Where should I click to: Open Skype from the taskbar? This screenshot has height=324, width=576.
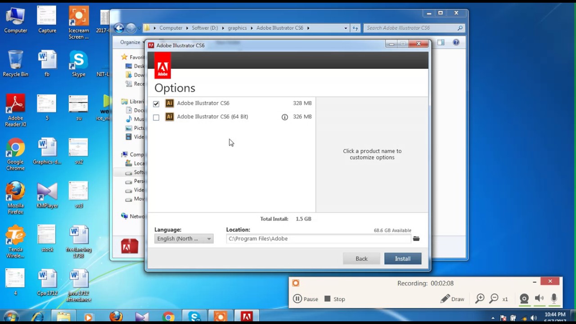(x=194, y=318)
